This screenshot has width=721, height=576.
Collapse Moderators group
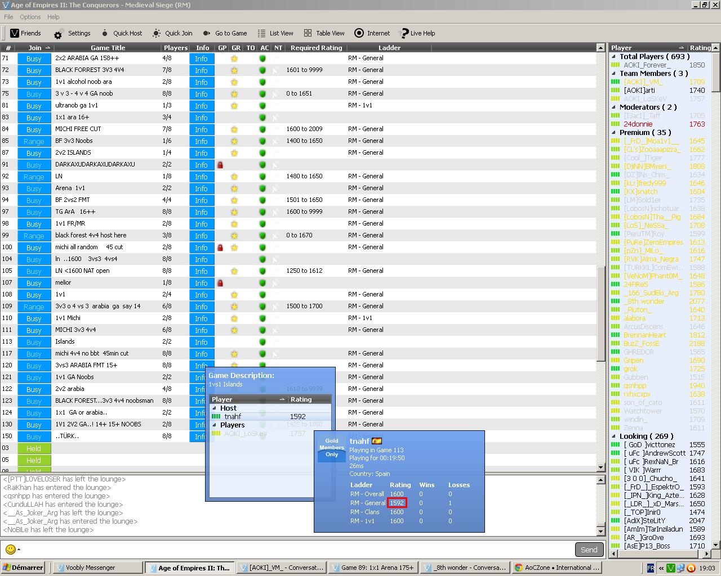(615, 107)
